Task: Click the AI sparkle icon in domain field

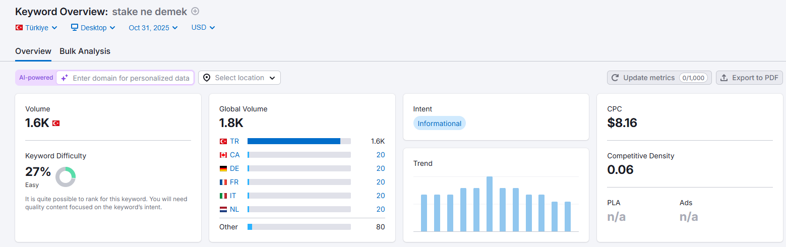Action: tap(65, 78)
